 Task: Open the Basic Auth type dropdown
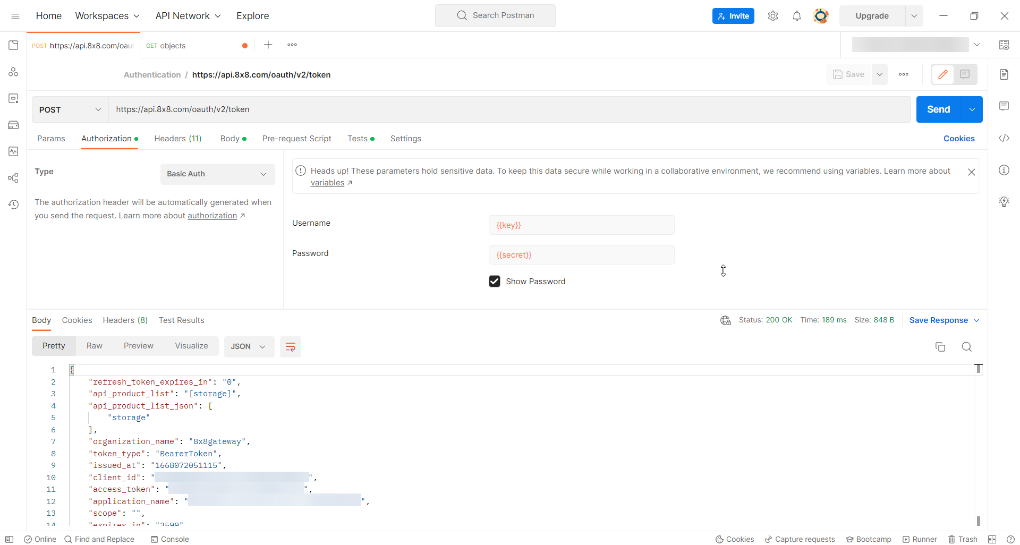click(217, 174)
